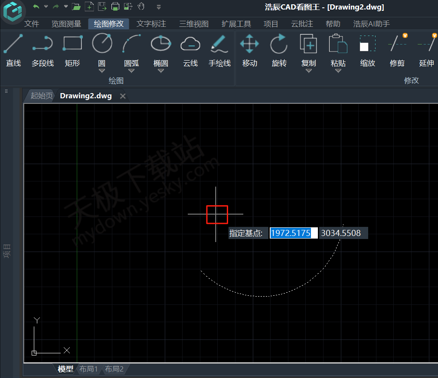Select the 直线 (Line) drawing tool

13,50
